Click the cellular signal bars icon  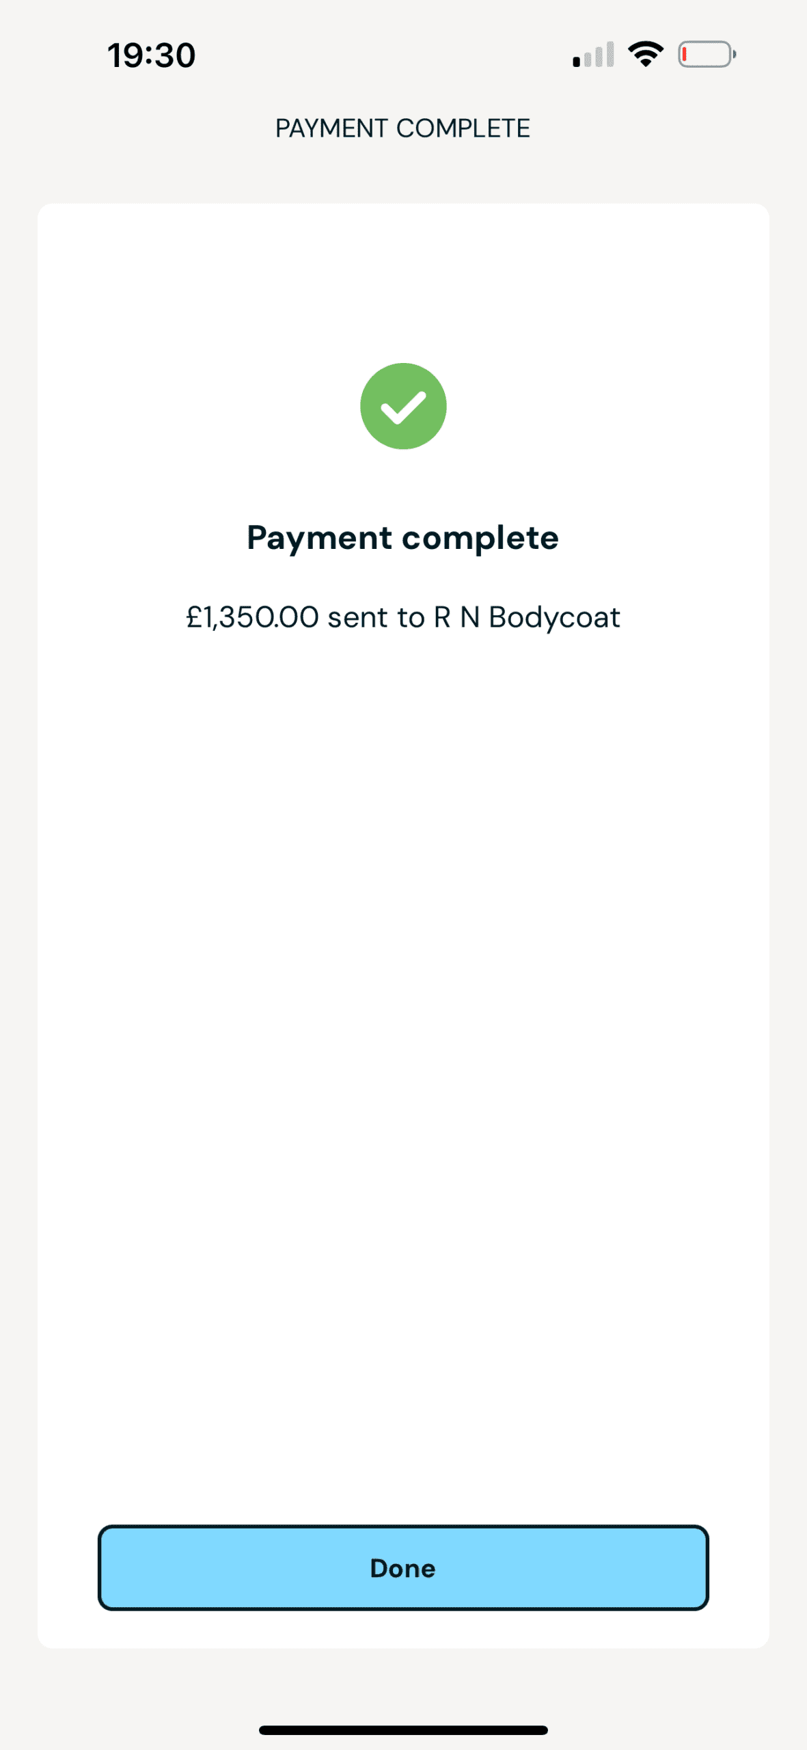(593, 55)
